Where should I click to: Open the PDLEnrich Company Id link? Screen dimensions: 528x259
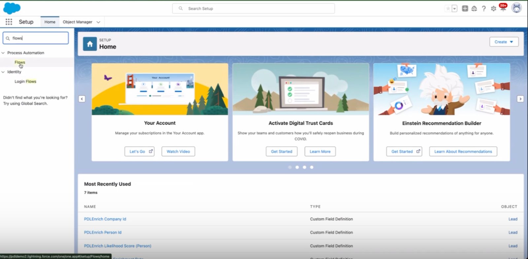[105, 219]
